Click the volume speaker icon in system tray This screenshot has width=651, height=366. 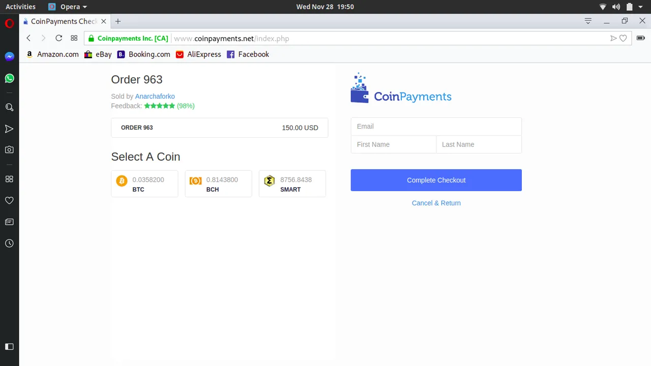point(616,7)
